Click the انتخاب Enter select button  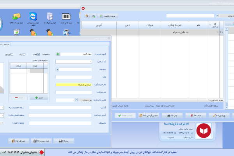point(125,115)
